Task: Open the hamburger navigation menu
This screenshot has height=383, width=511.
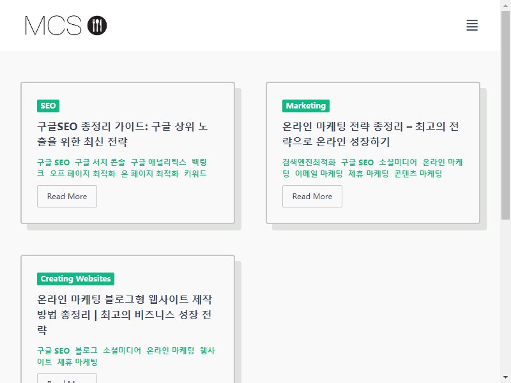Action: [472, 25]
